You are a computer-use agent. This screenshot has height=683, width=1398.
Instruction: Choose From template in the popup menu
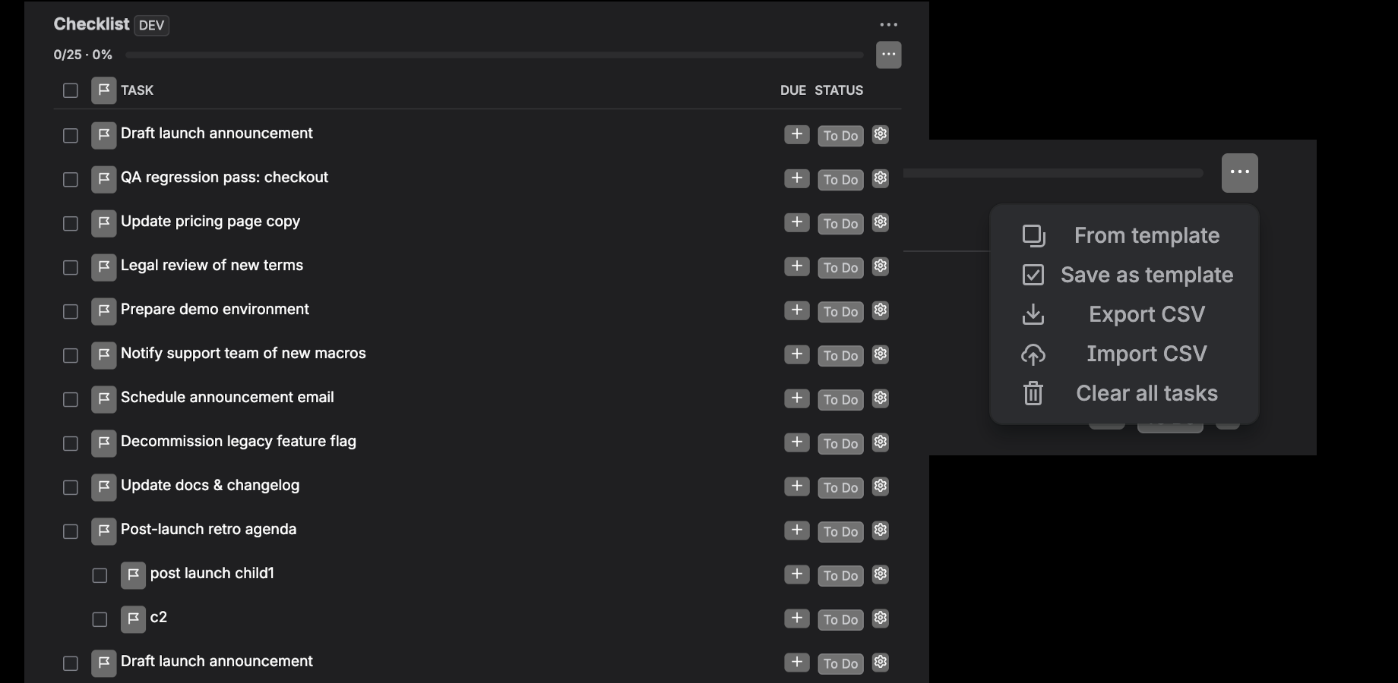(1124, 235)
